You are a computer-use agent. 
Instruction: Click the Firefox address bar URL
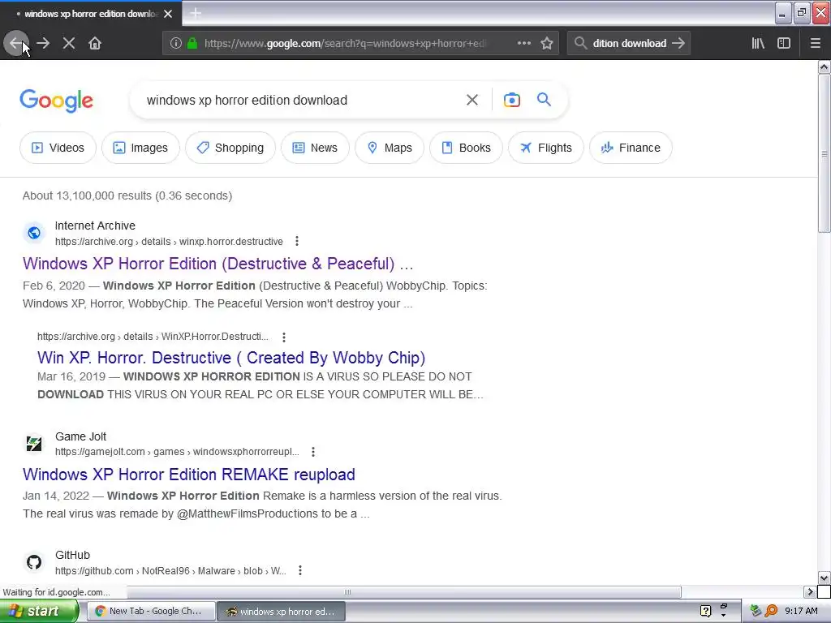click(344, 44)
